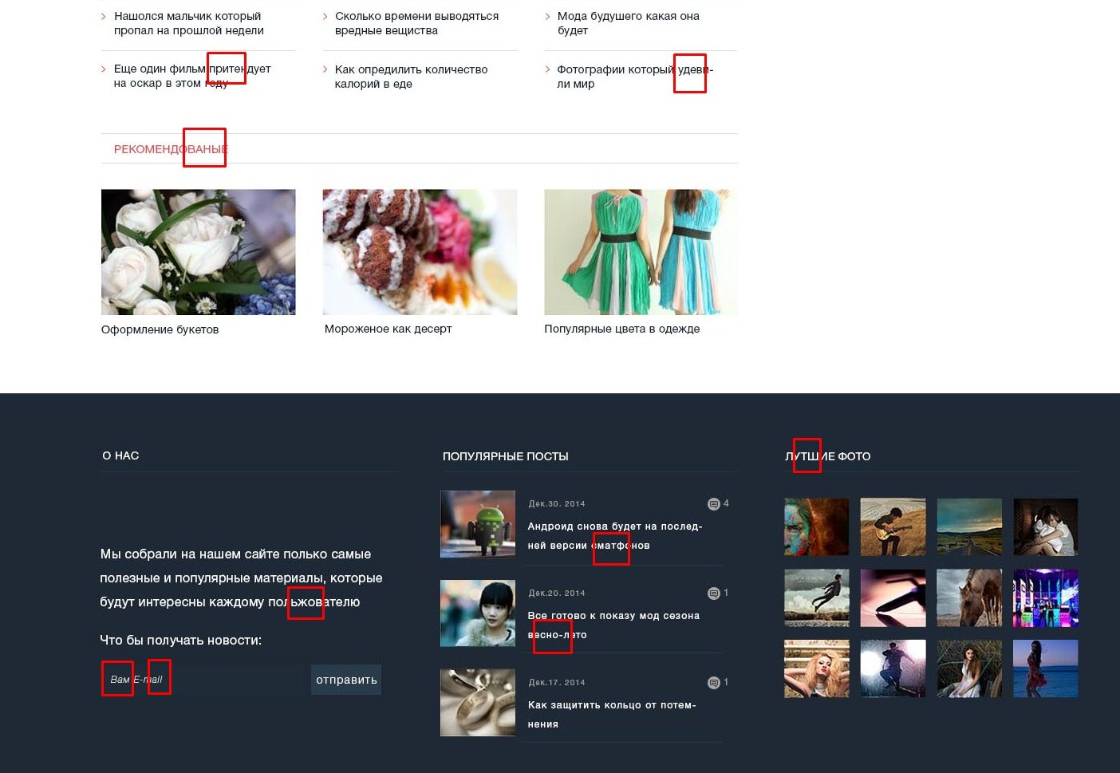The image size is (1120, 773).
Task: Click comment icon on Dec.20 post
Action: tap(713, 594)
